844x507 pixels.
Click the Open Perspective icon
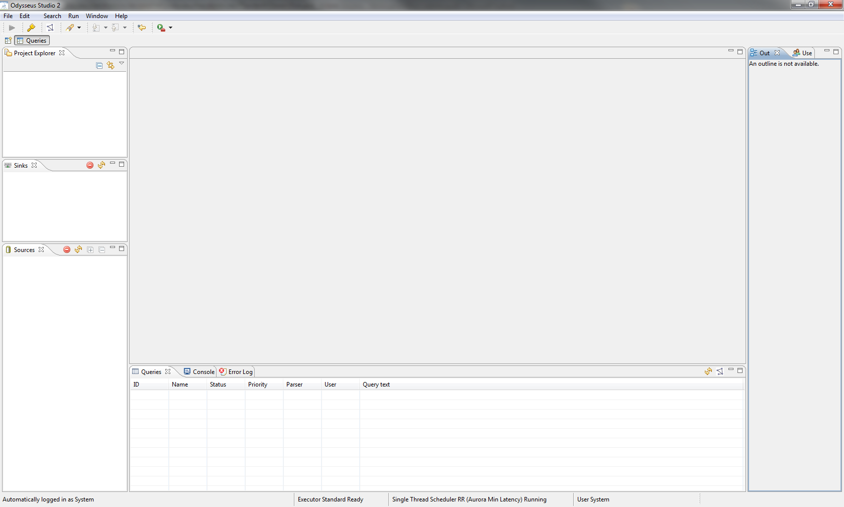pyautogui.click(x=8, y=41)
